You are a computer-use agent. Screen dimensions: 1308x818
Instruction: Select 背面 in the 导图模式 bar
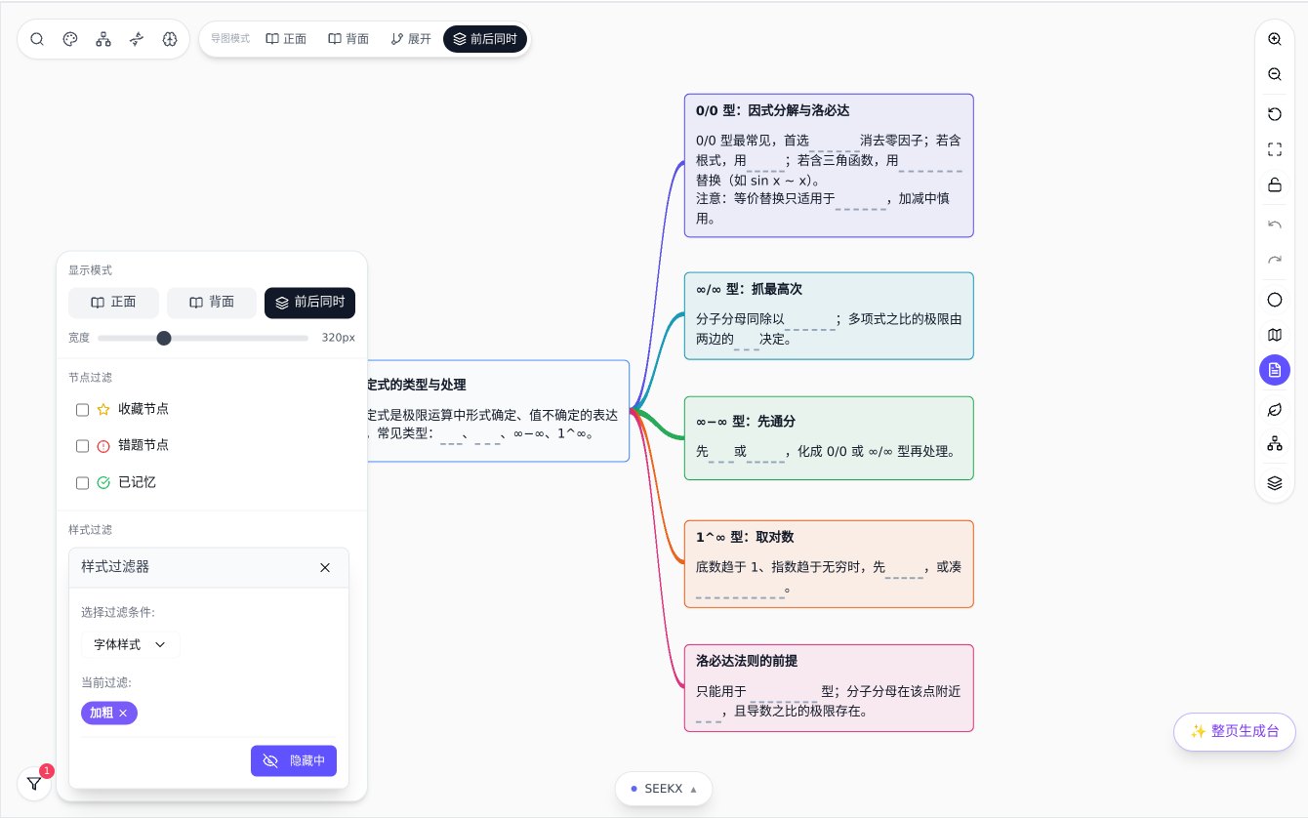click(348, 39)
